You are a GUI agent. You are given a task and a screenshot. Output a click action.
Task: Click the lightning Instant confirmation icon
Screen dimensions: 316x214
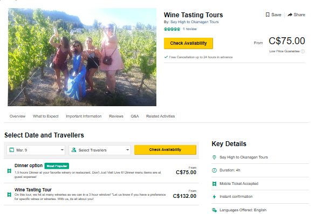pos(214,197)
